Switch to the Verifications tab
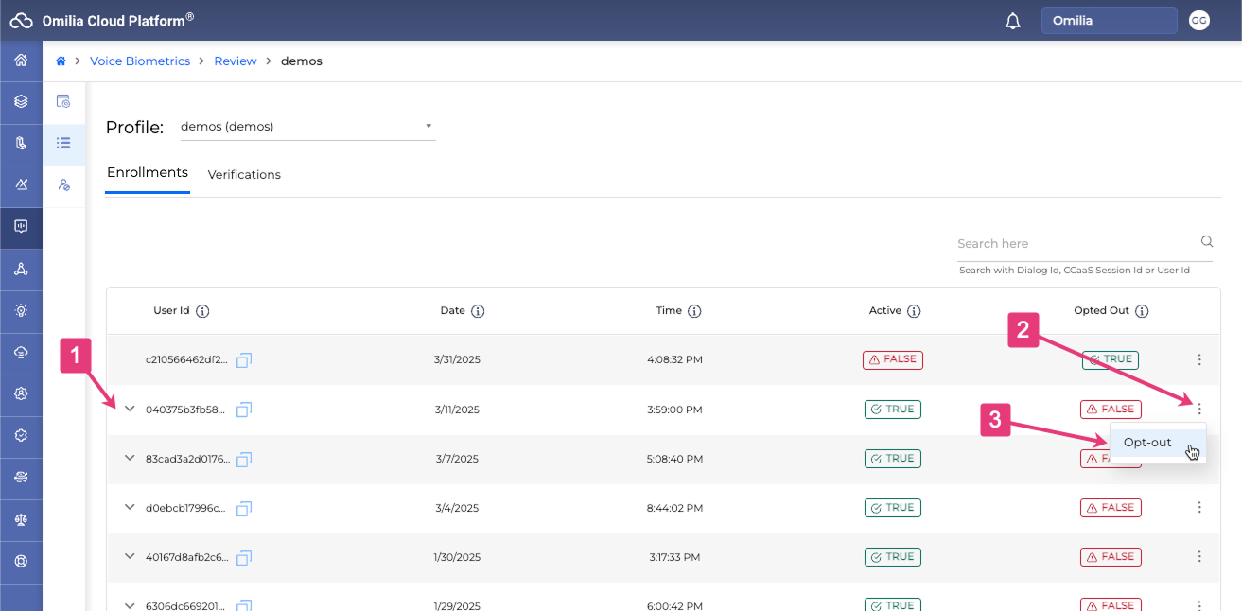 click(x=244, y=175)
